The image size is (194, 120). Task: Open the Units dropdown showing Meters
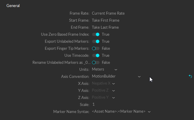tap(104, 69)
